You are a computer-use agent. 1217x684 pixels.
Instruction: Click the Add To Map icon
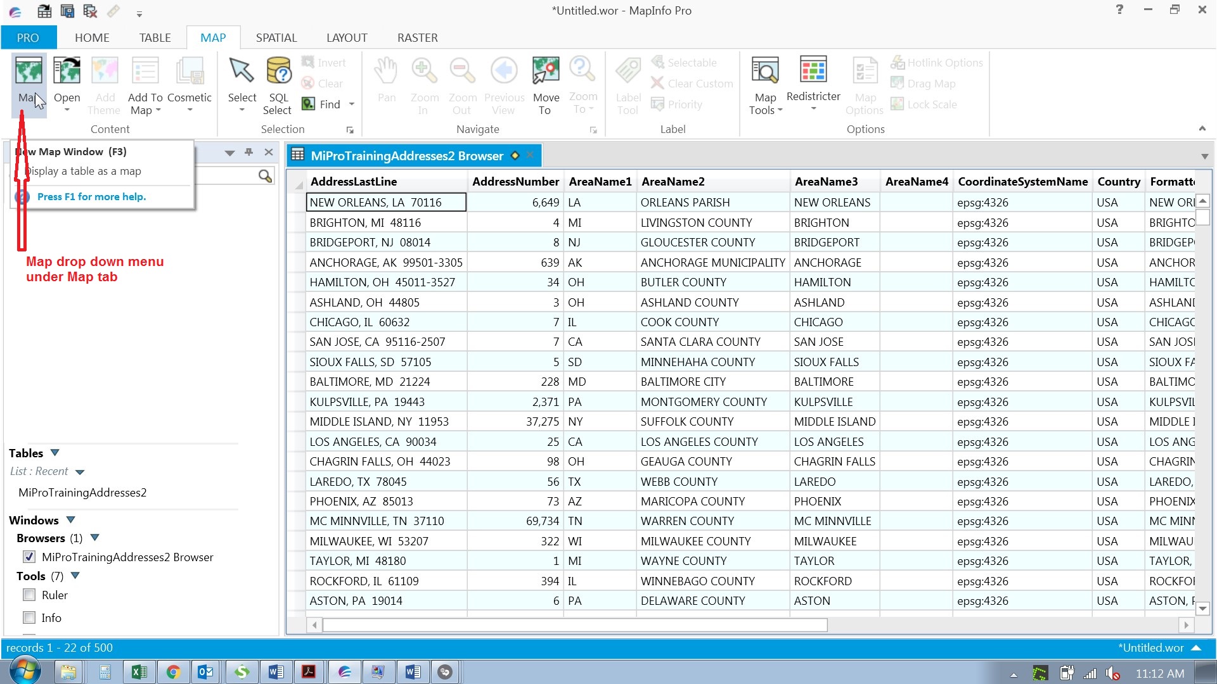click(145, 71)
